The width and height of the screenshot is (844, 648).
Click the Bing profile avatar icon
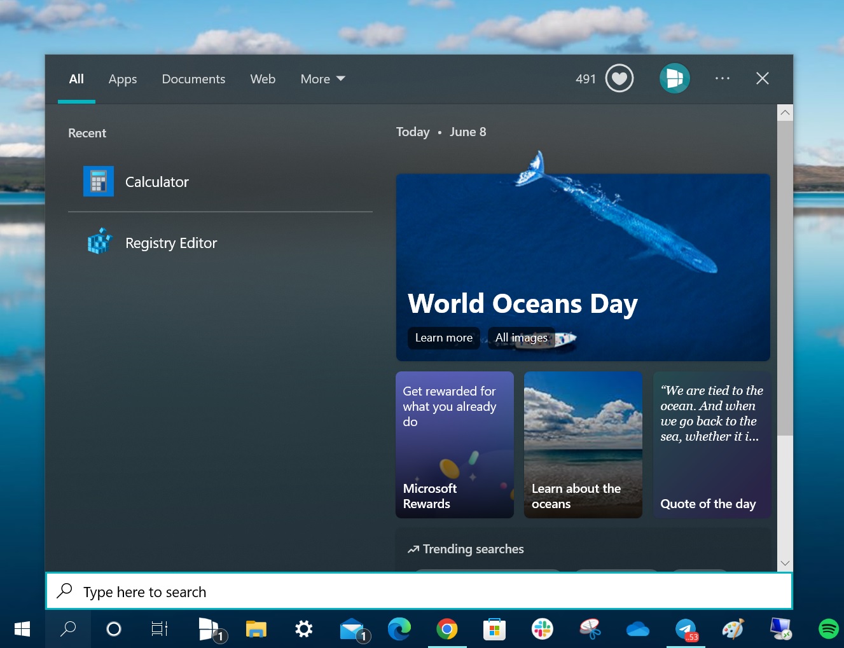pyautogui.click(x=674, y=79)
